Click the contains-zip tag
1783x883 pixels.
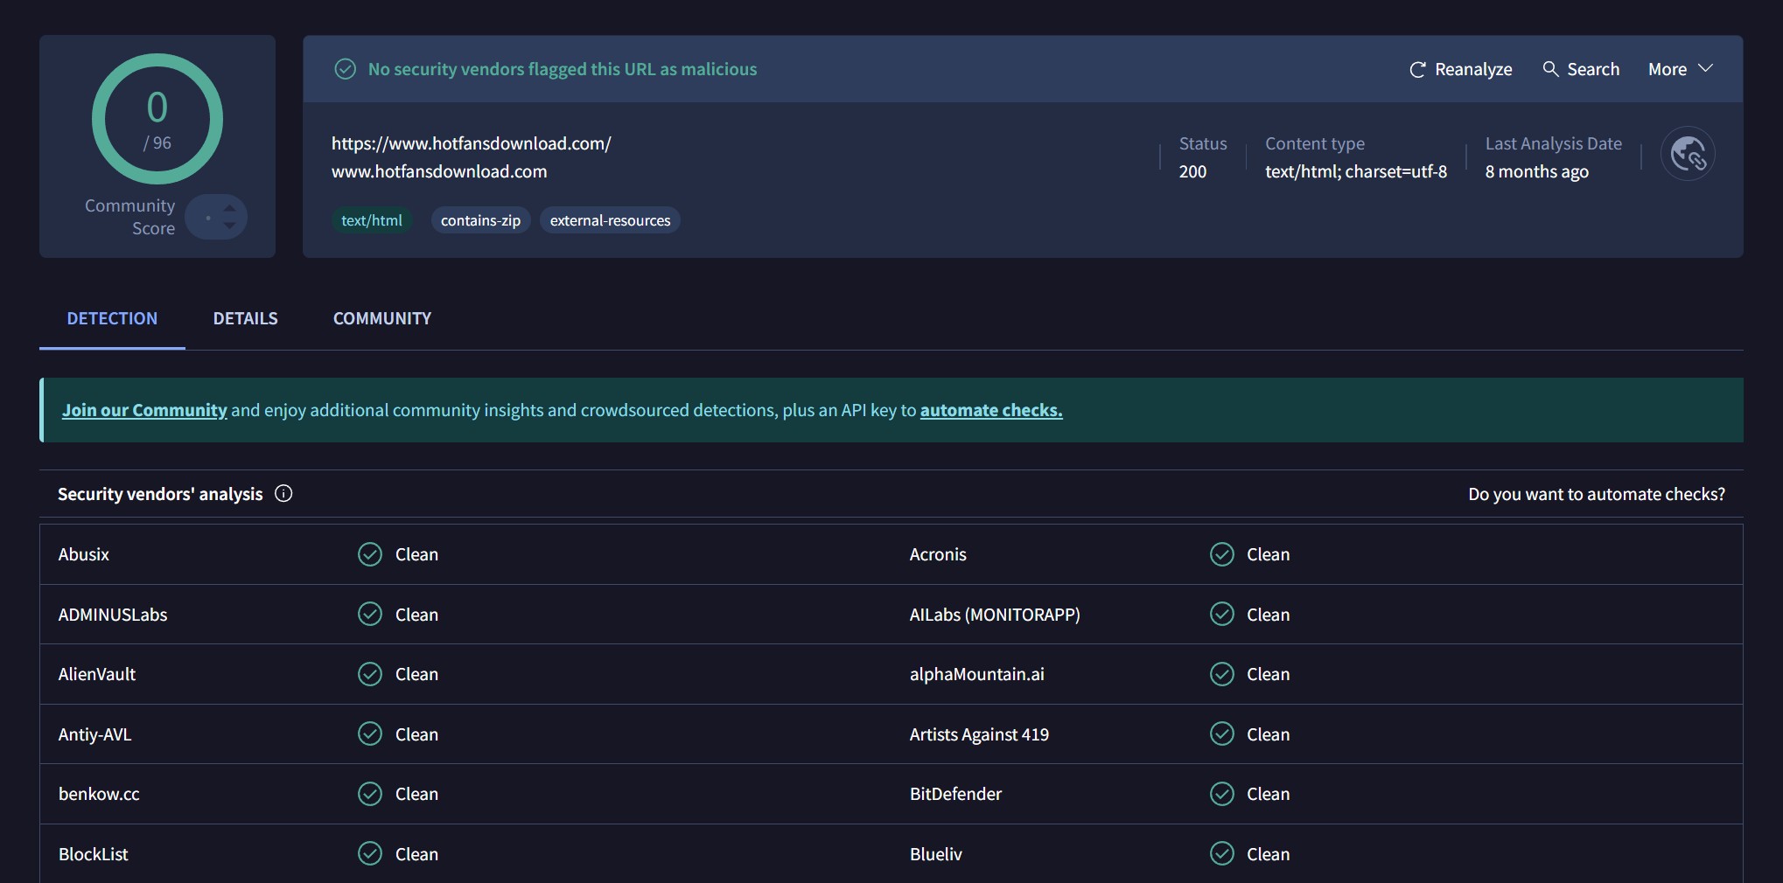pyautogui.click(x=480, y=220)
